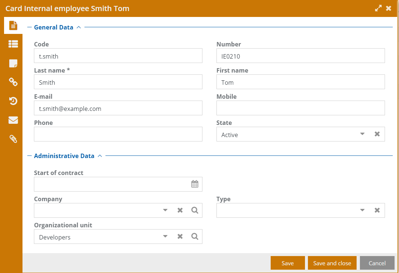
Task: Click the Active state combo box
Action: tap(301, 134)
